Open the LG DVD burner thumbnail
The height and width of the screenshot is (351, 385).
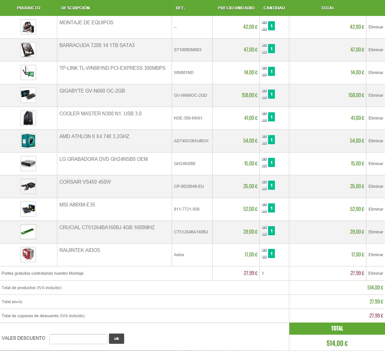[x=28, y=164]
